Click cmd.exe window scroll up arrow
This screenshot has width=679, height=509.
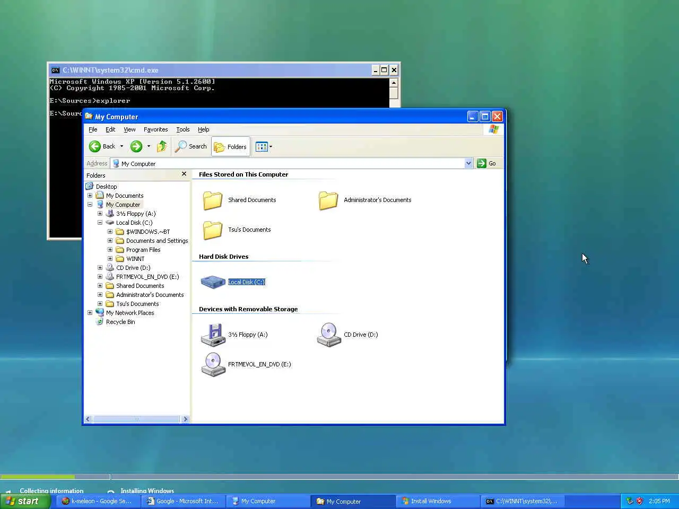pos(394,83)
